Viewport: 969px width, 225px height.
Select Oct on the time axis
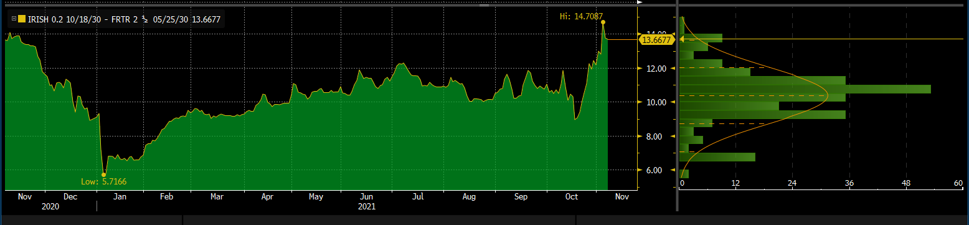(571, 196)
